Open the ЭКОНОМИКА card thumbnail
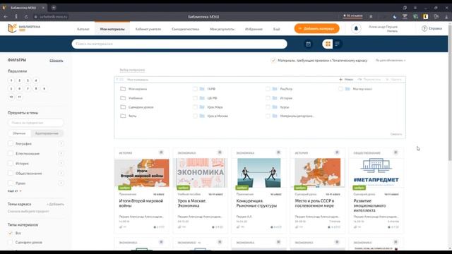Viewport: 452px width, 254px height. click(201, 173)
